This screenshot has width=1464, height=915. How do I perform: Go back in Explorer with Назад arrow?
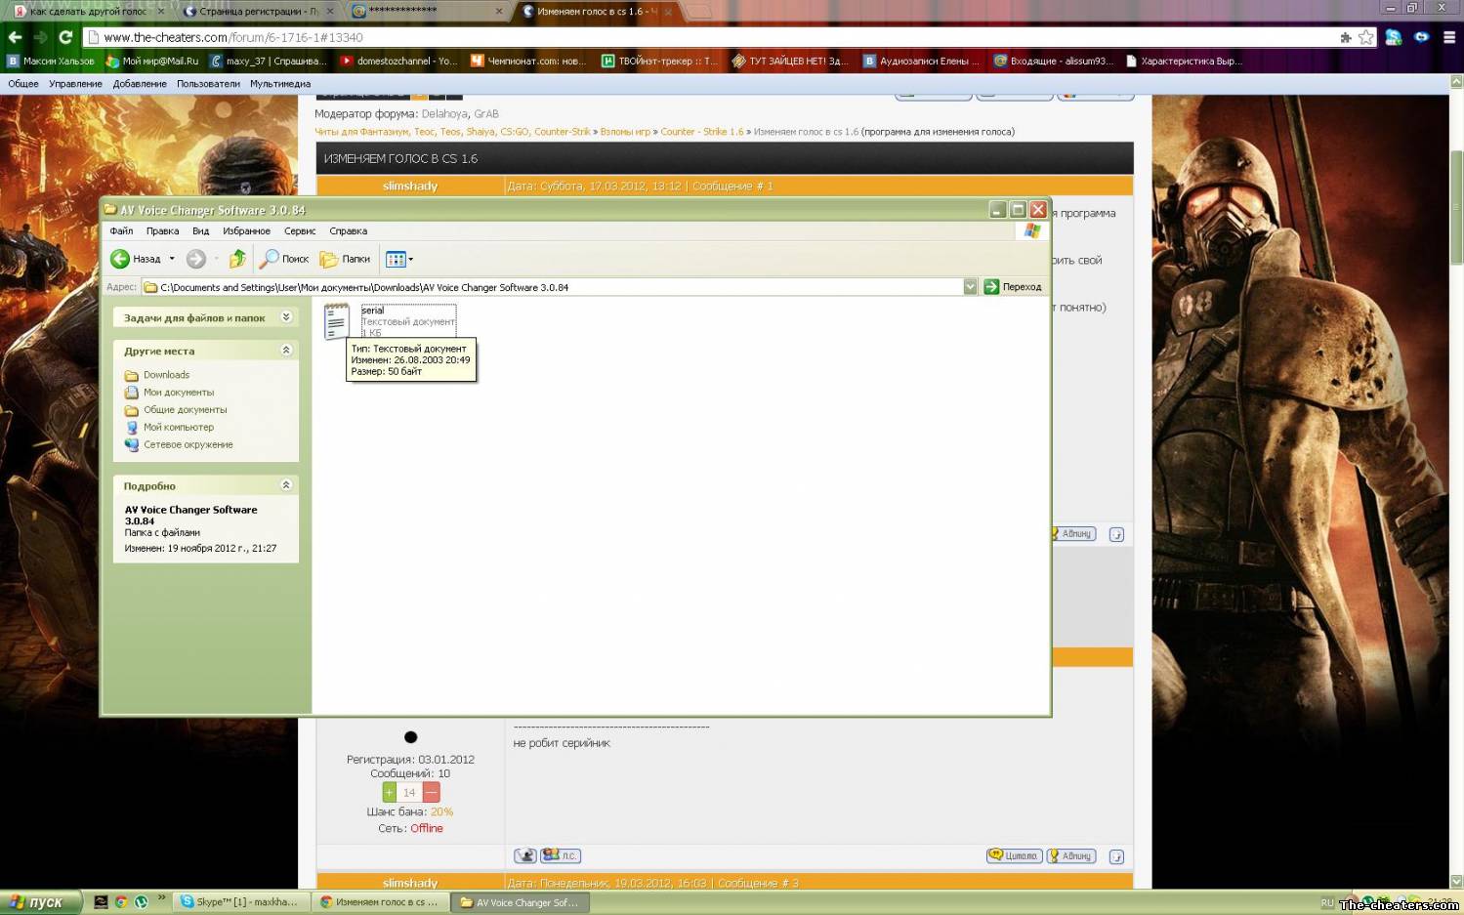pyautogui.click(x=136, y=259)
